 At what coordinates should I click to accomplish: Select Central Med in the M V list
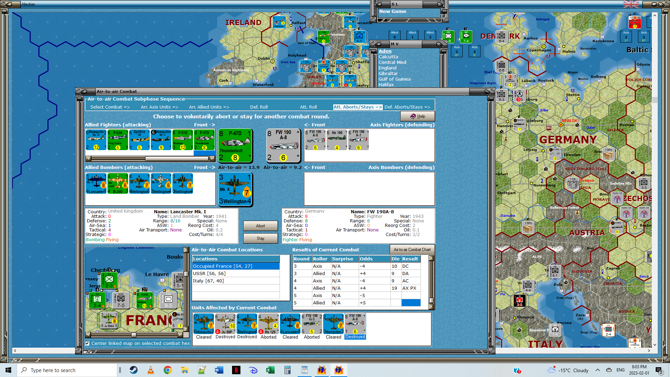point(392,62)
